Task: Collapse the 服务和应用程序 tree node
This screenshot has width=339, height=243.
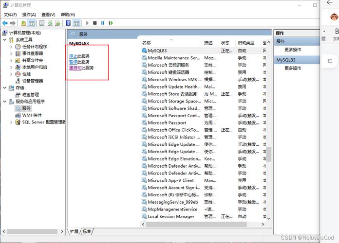Action: pyautogui.click(x=5, y=101)
